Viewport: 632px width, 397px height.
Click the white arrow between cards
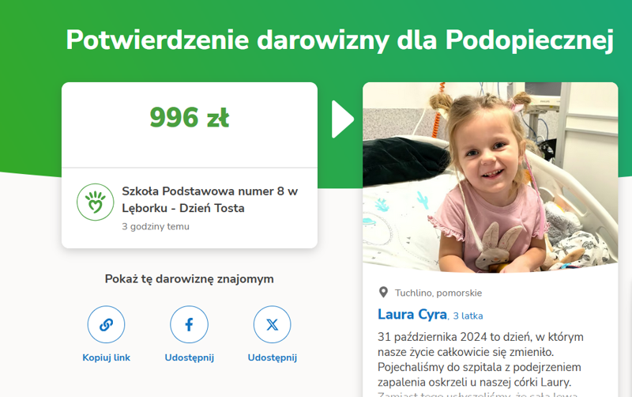point(343,119)
